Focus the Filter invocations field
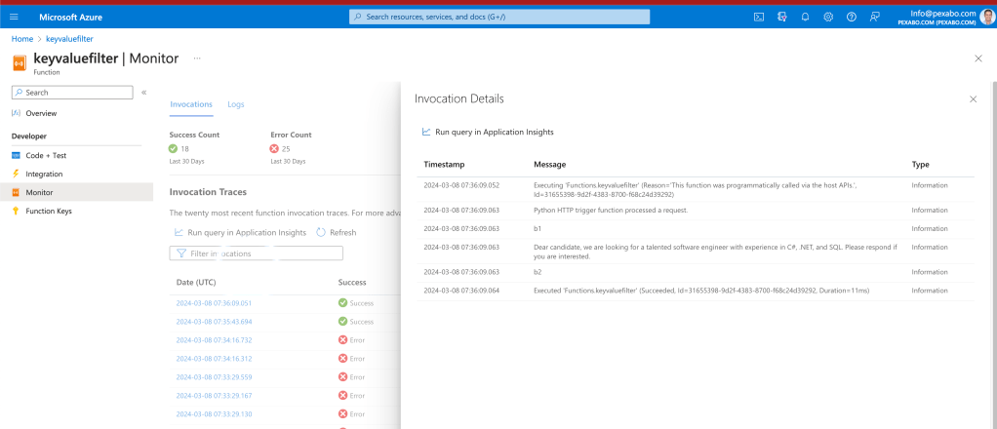This screenshot has height=429, width=997. (x=256, y=253)
